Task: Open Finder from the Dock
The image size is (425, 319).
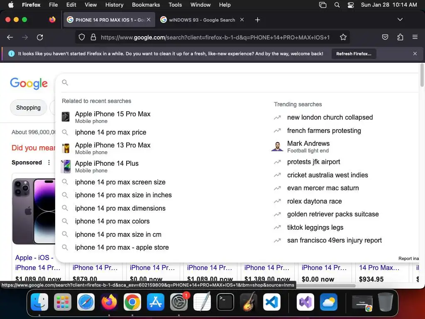Action: [39, 302]
